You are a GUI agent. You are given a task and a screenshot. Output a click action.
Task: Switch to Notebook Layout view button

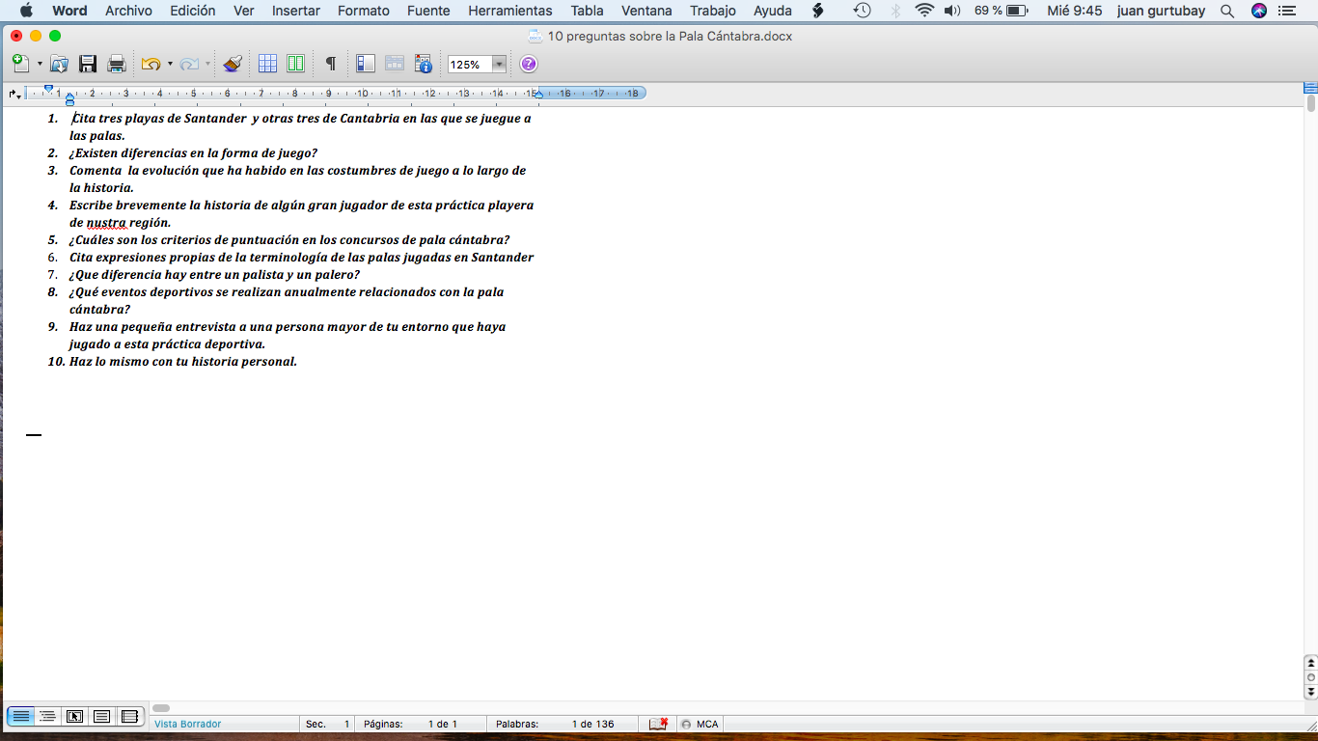pos(129,716)
